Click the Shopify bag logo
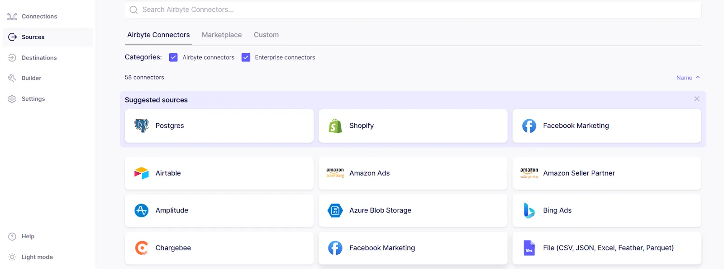 pos(335,125)
